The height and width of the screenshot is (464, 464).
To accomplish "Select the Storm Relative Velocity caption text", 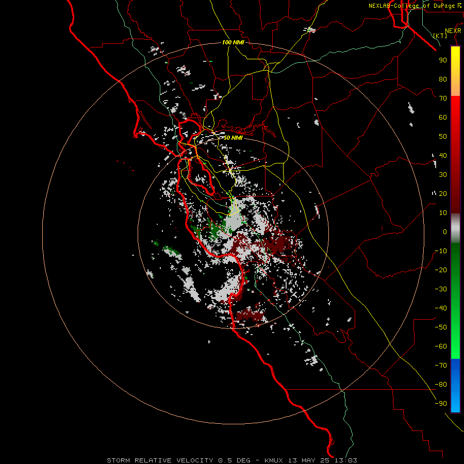I will tap(231, 460).
